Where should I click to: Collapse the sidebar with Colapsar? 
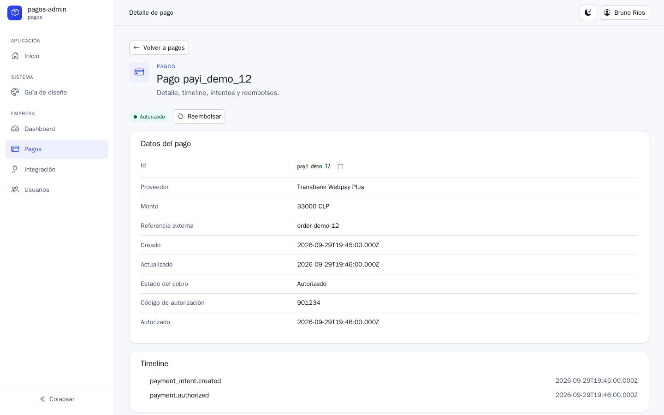coord(57,399)
